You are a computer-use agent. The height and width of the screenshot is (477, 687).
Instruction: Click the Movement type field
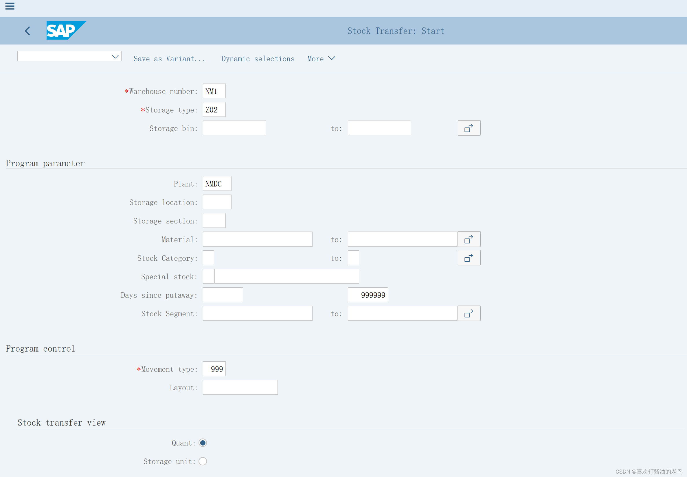point(214,369)
